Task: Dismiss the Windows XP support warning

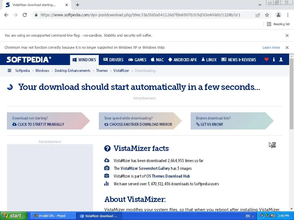Action: (287, 48)
